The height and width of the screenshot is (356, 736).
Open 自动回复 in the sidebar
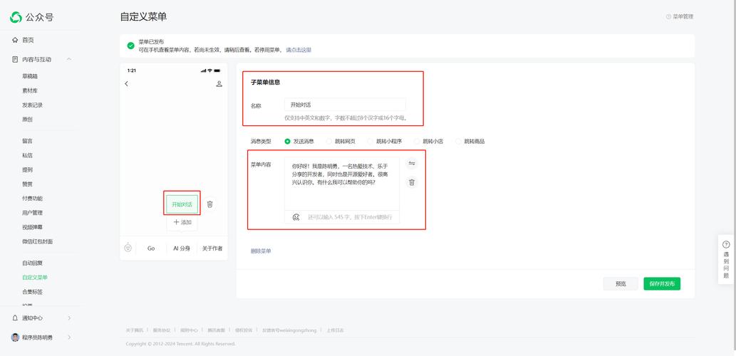[x=32, y=263]
